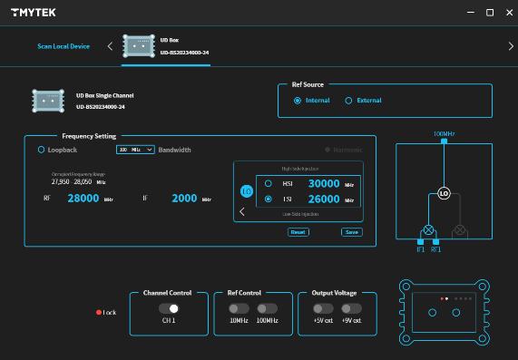This screenshot has width=518, height=360.
Task: Open the Bandwidth MHz dropdown
Action: tap(135, 150)
